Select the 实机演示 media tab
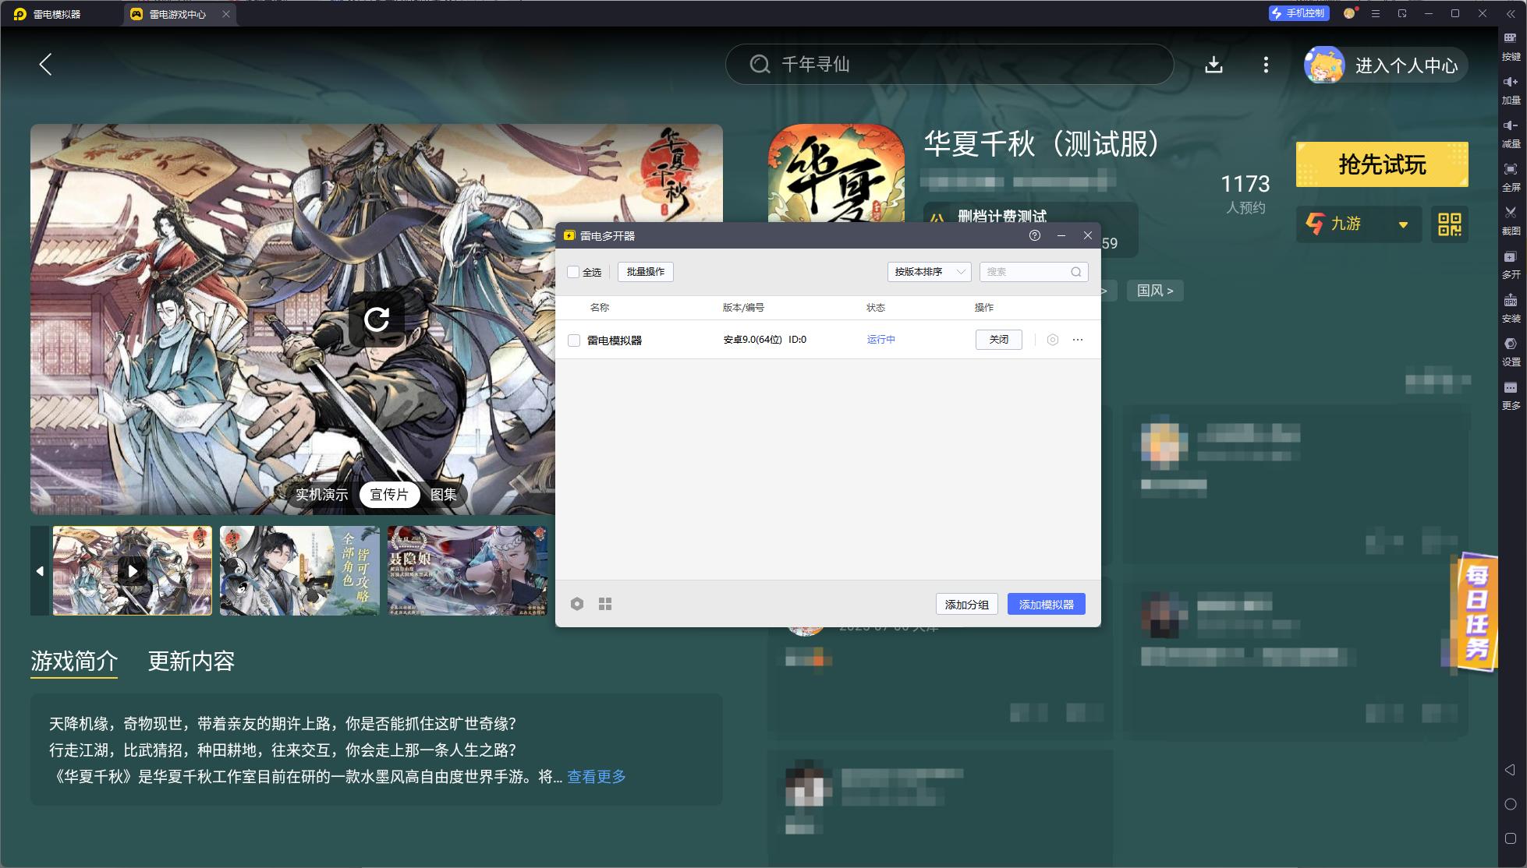The width and height of the screenshot is (1527, 868). (321, 495)
